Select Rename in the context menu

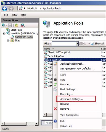coord(65,104)
